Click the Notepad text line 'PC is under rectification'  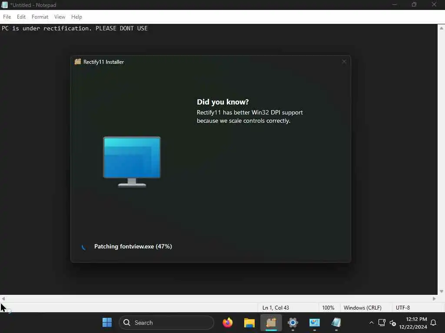coord(75,28)
